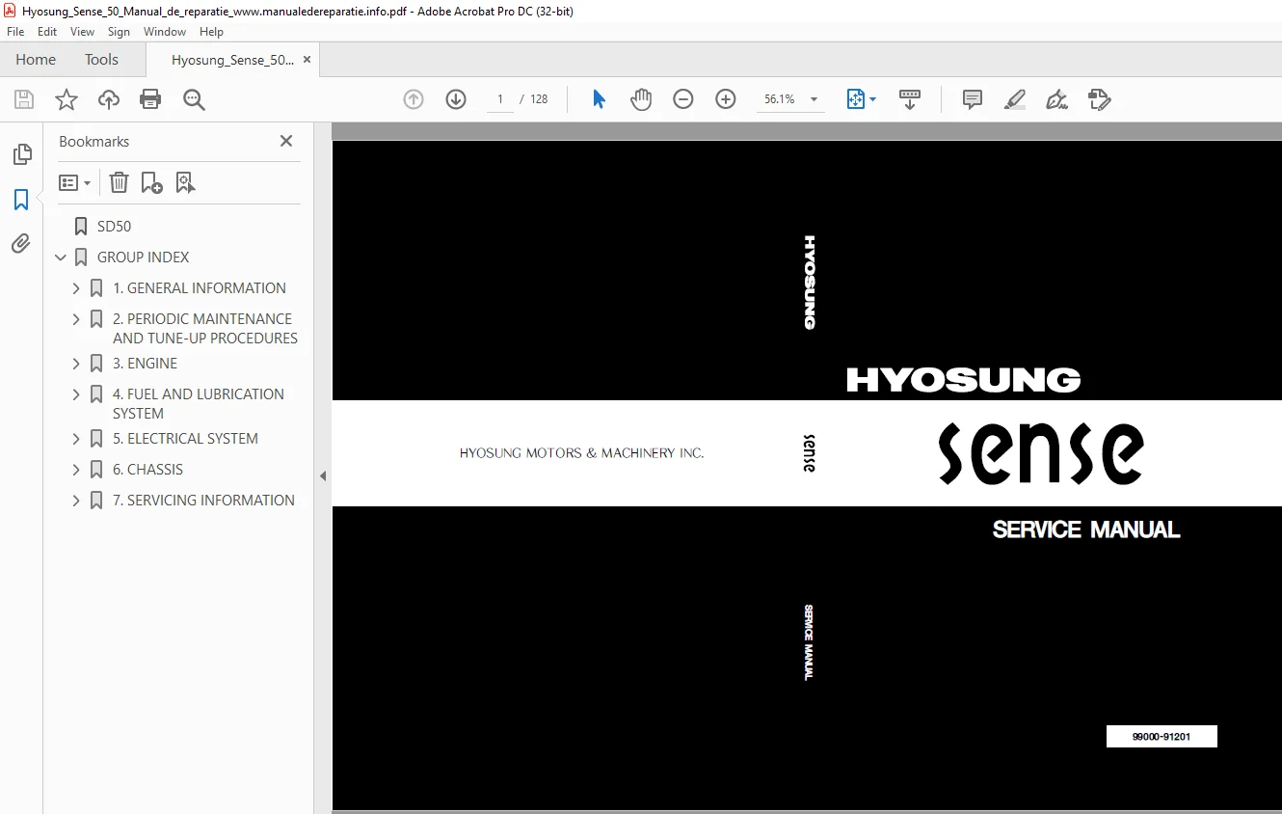Close the Hyosung_Sense_50 document tab
This screenshot has height=814, width=1282.
click(307, 60)
